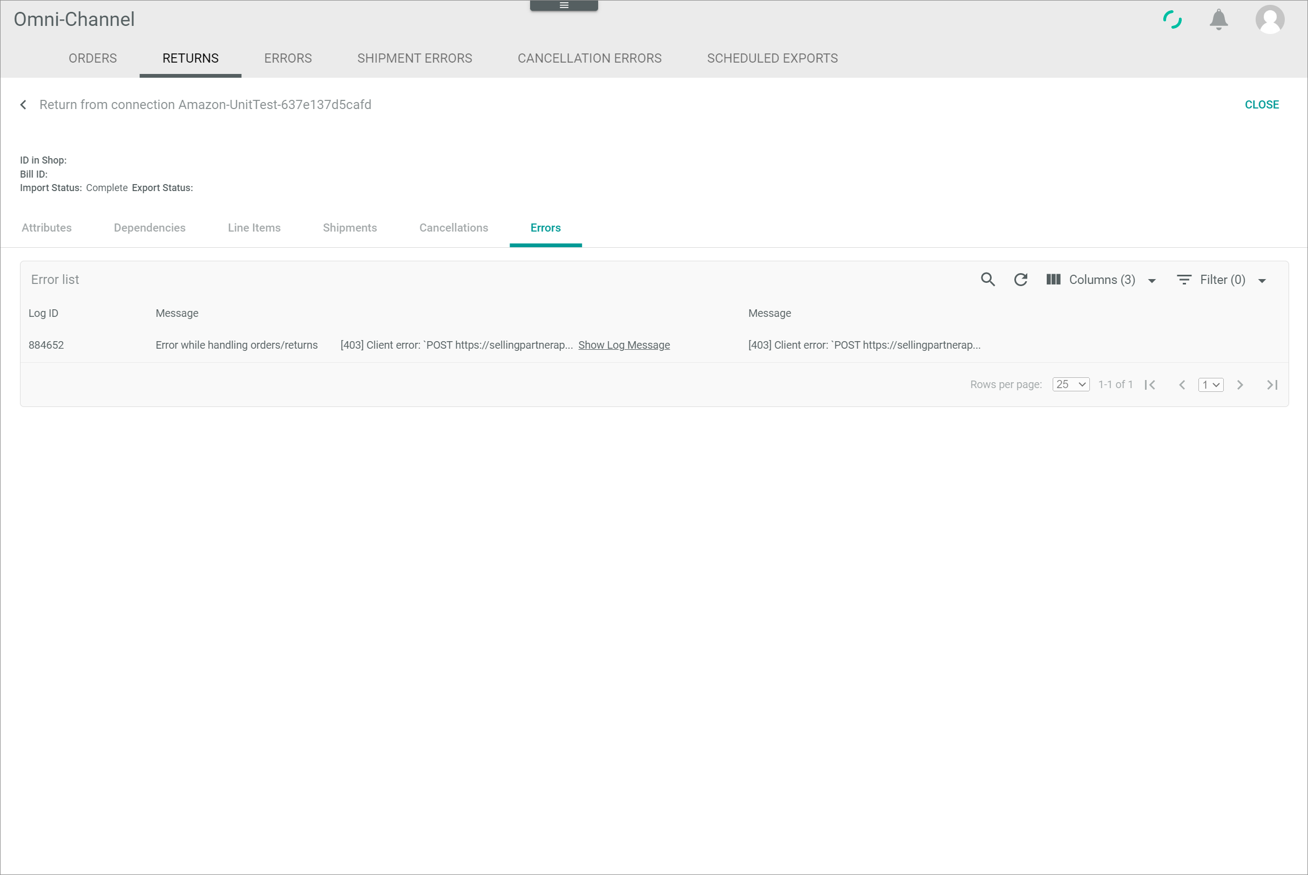Switch to the Cancellations sub-tab
Image resolution: width=1308 pixels, height=875 pixels.
point(453,228)
